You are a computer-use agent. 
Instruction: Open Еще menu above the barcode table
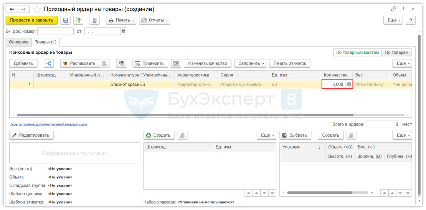click(x=266, y=135)
